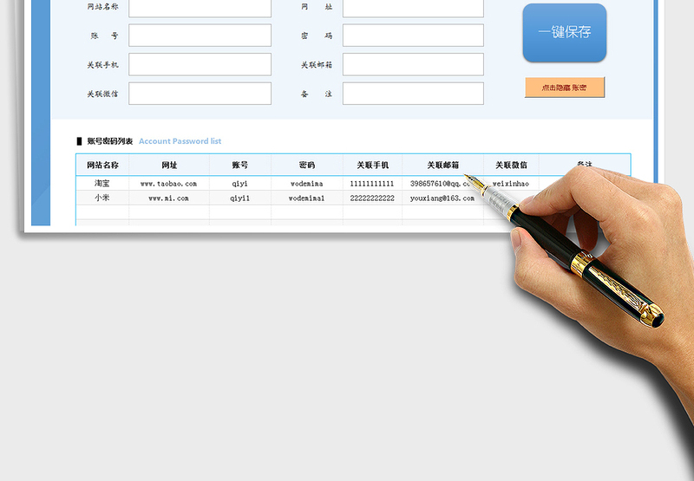The height and width of the screenshot is (481, 694).
Task: Focus the 关联手机 input field in the form
Action: tap(200, 65)
